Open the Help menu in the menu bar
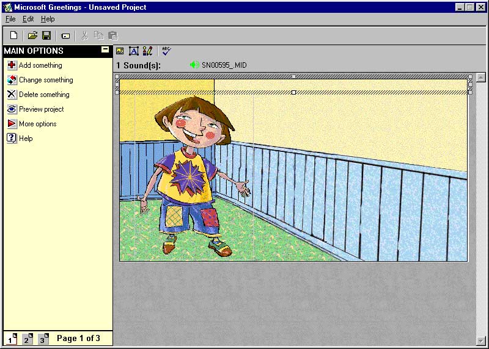This screenshot has height=349, width=489. coord(48,19)
